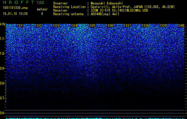Click the observer name Masayuki Kobayashi
The image size is (187, 119).
click(x=107, y=4)
